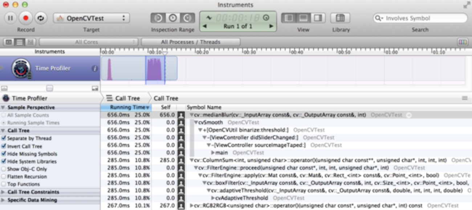Collapse the Call Tree options section
Viewport: 472px width, 210px height.
coord(3,131)
